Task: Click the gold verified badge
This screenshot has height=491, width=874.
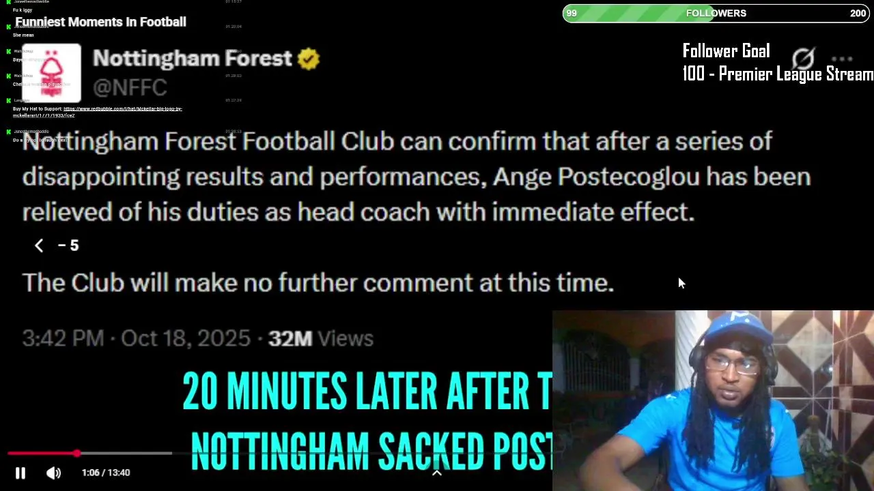Action: (309, 59)
